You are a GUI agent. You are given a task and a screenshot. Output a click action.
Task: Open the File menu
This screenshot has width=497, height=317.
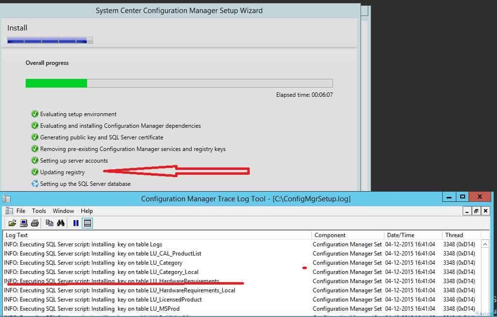[21, 211]
